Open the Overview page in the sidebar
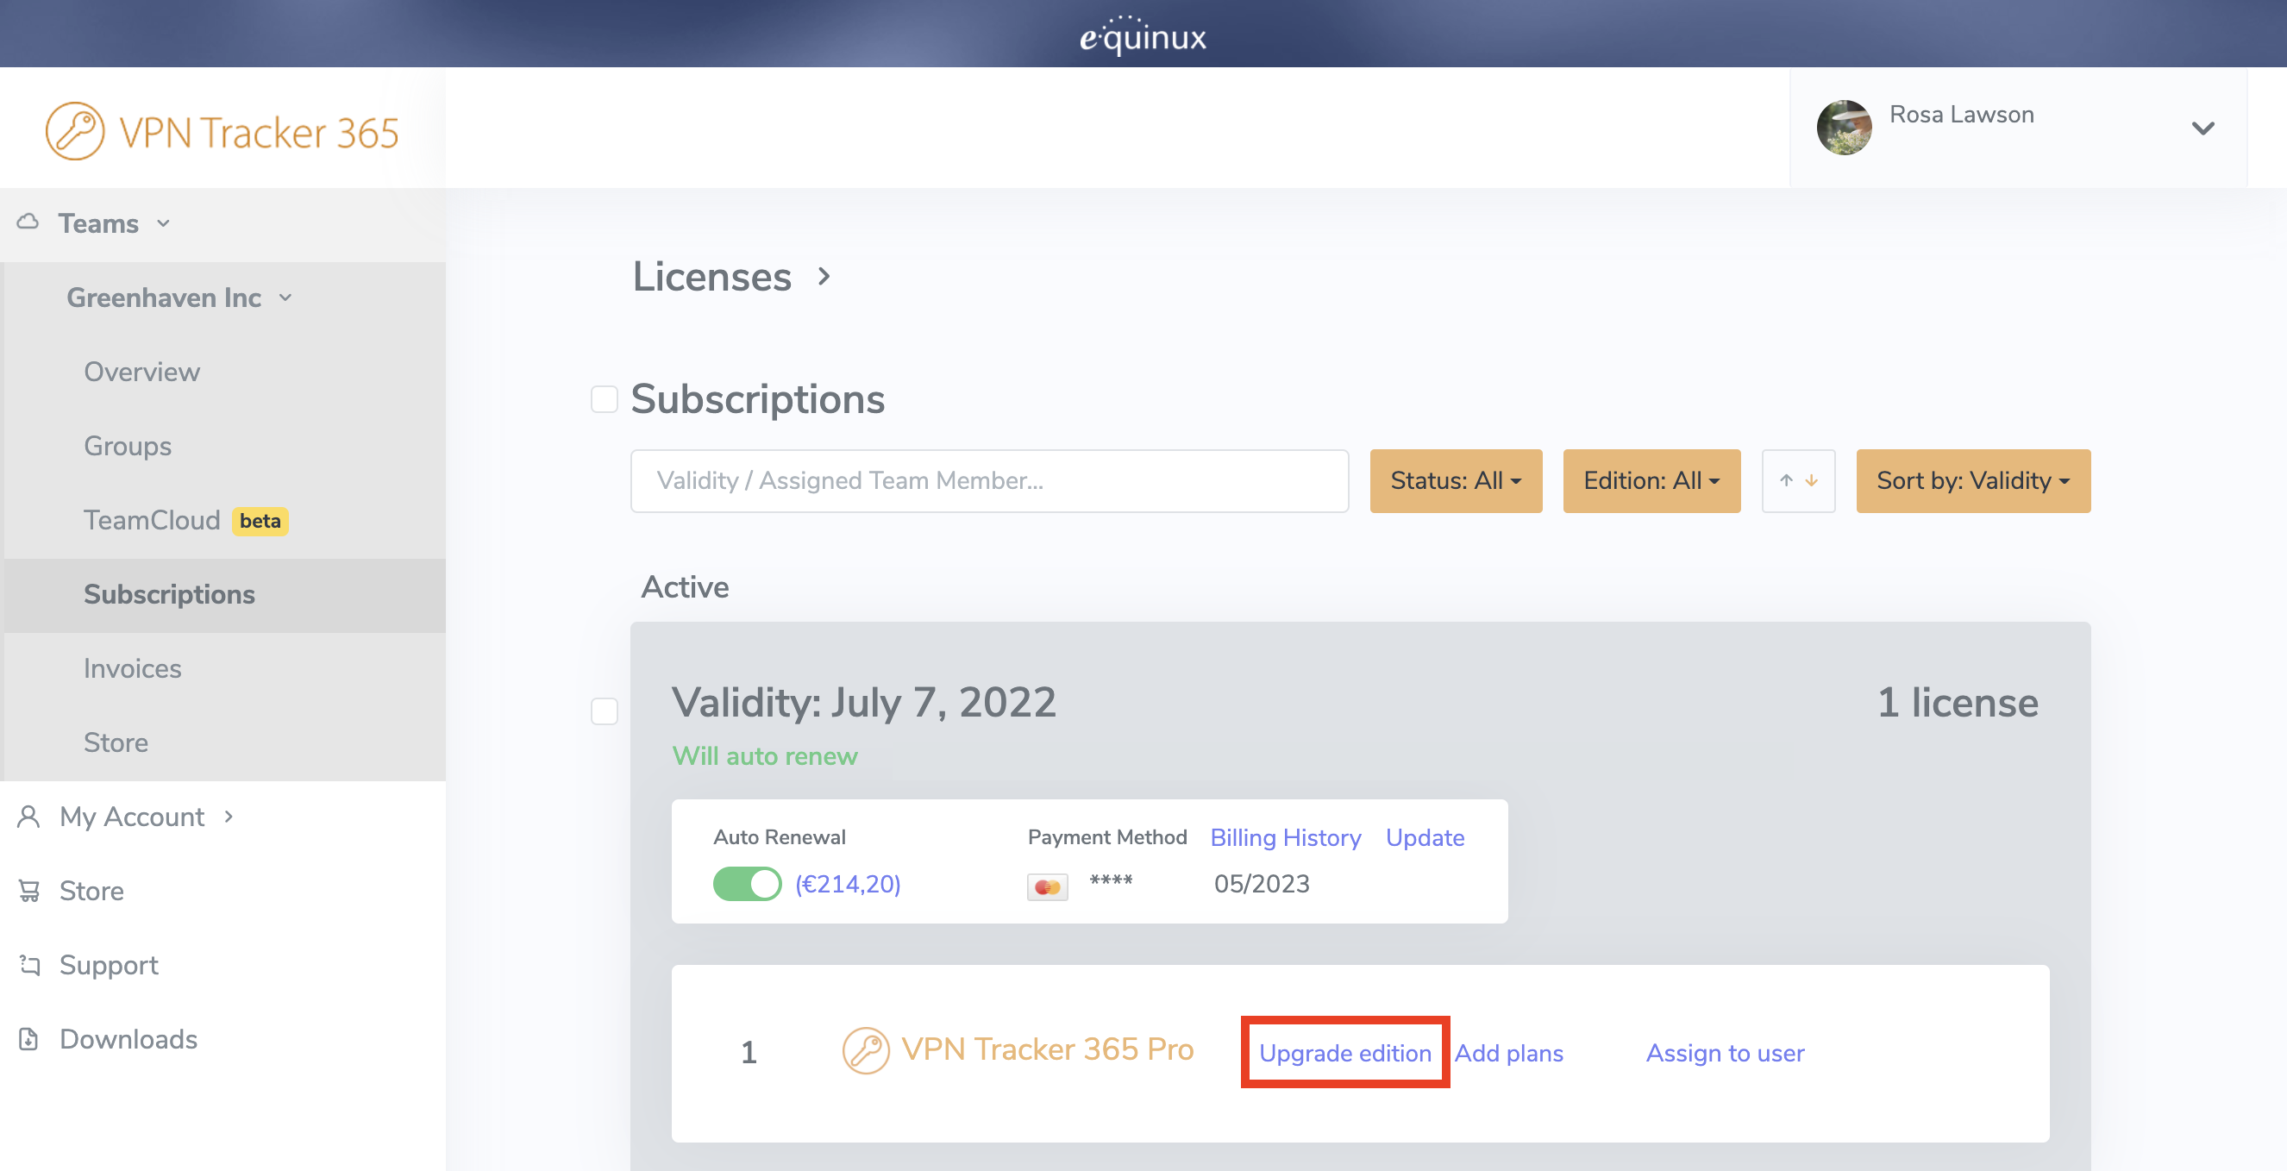 tap(142, 372)
